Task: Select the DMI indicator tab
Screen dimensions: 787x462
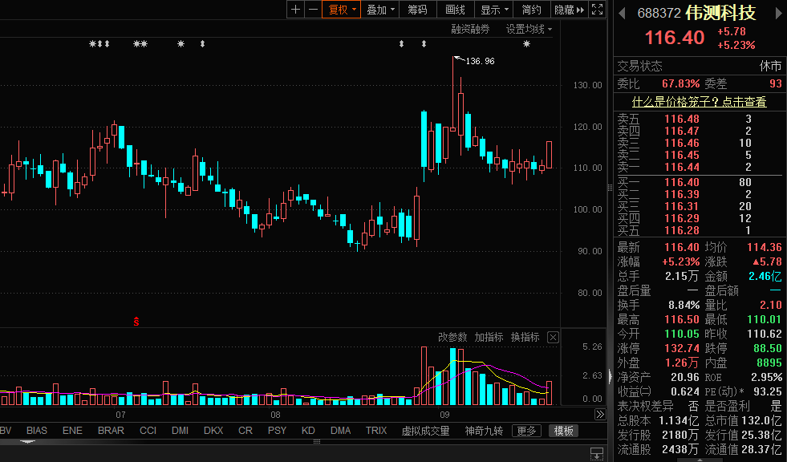Action: pos(181,431)
